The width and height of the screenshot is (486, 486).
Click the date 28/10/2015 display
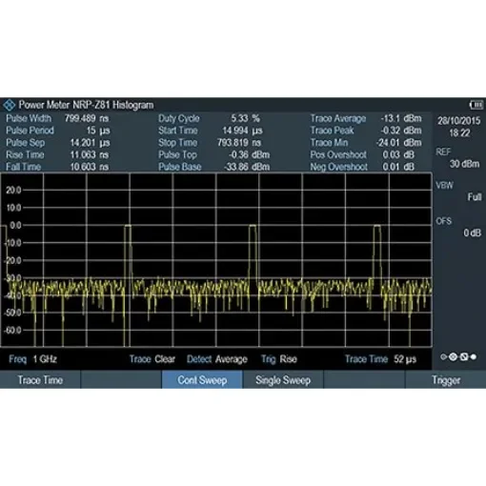[x=458, y=121]
